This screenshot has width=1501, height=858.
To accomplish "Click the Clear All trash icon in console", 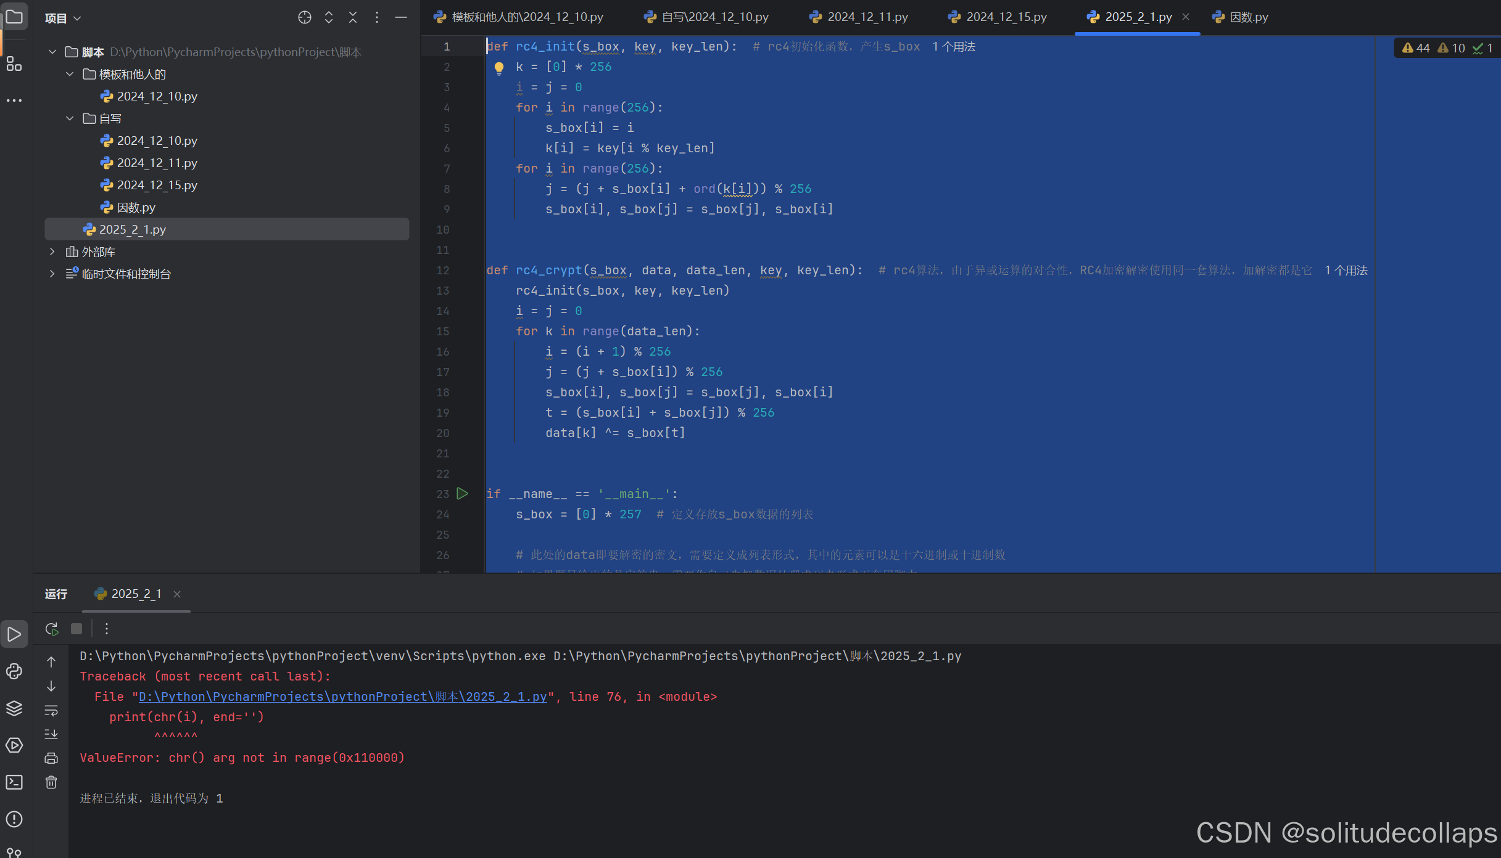I will click(x=51, y=782).
